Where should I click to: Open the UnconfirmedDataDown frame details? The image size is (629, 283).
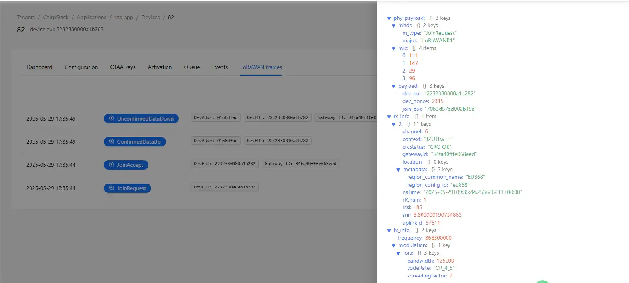click(141, 119)
